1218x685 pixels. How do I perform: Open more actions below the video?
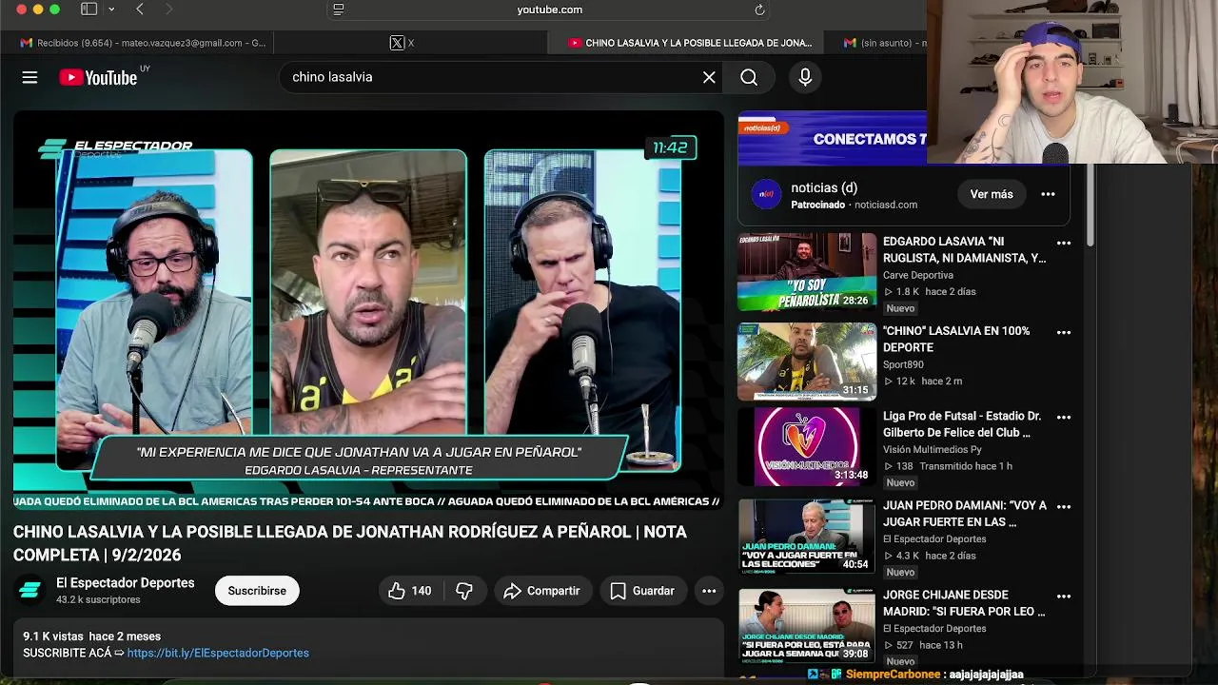[x=709, y=591]
